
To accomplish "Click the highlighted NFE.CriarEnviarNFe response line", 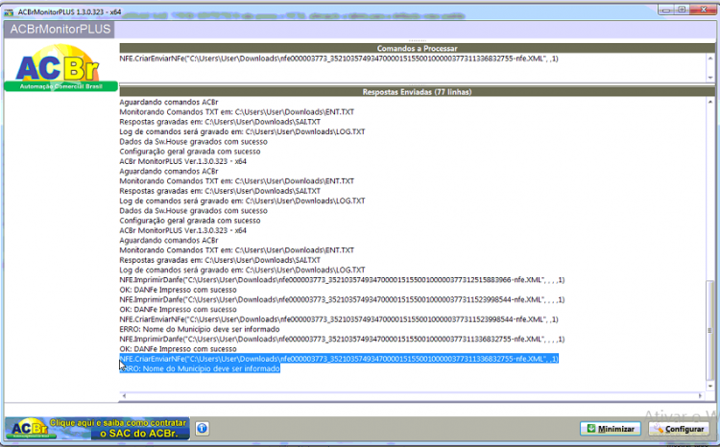I will click(x=339, y=359).
